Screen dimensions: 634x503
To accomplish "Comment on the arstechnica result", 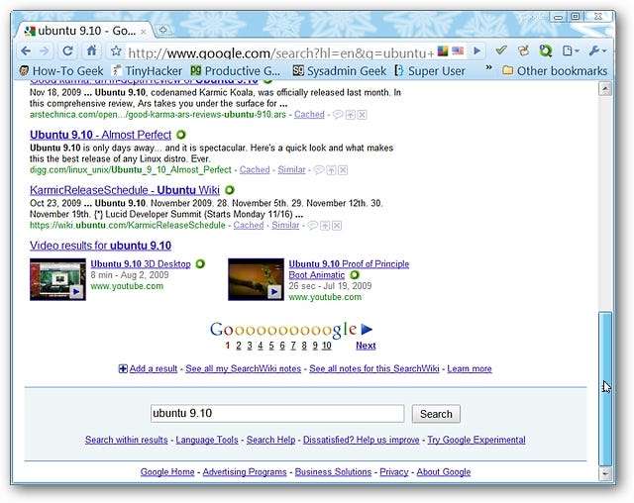I will (x=338, y=115).
